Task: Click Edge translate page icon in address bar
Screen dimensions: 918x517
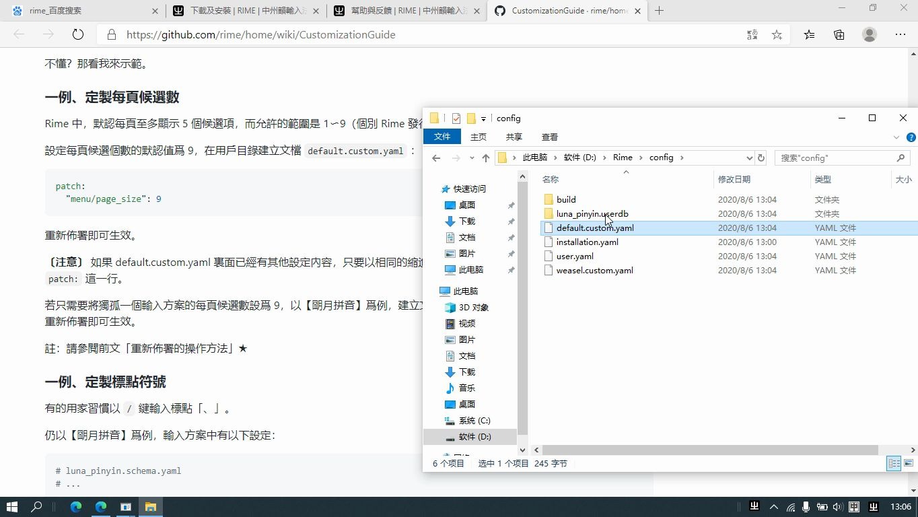Action: point(752,34)
